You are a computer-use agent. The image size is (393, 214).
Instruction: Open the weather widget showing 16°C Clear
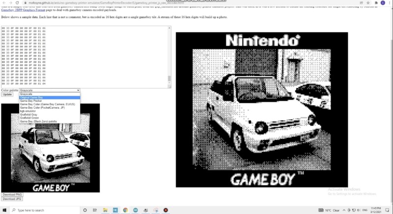(x=329, y=210)
